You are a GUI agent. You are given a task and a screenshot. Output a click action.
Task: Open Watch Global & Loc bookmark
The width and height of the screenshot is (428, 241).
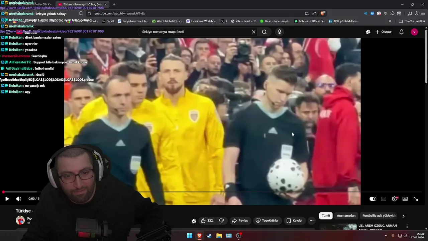click(x=167, y=21)
